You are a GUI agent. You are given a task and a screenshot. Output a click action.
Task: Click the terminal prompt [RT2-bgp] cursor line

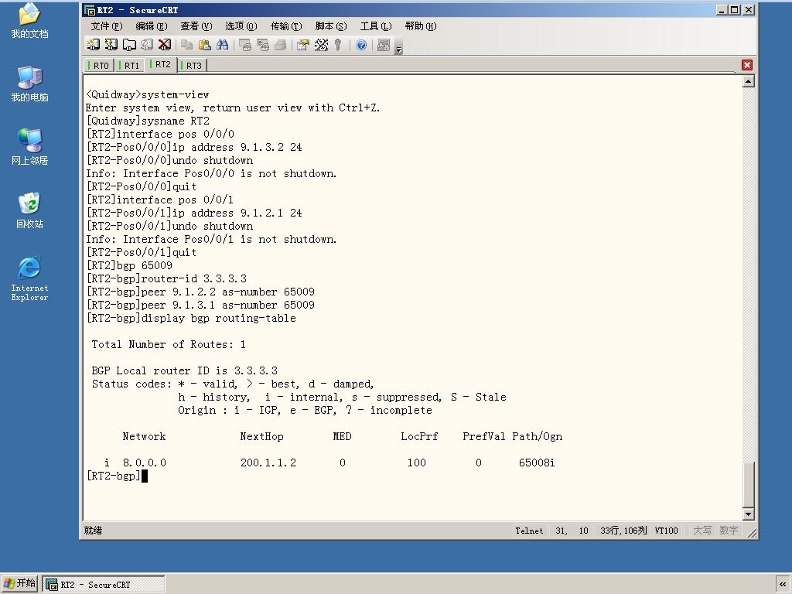coord(117,476)
